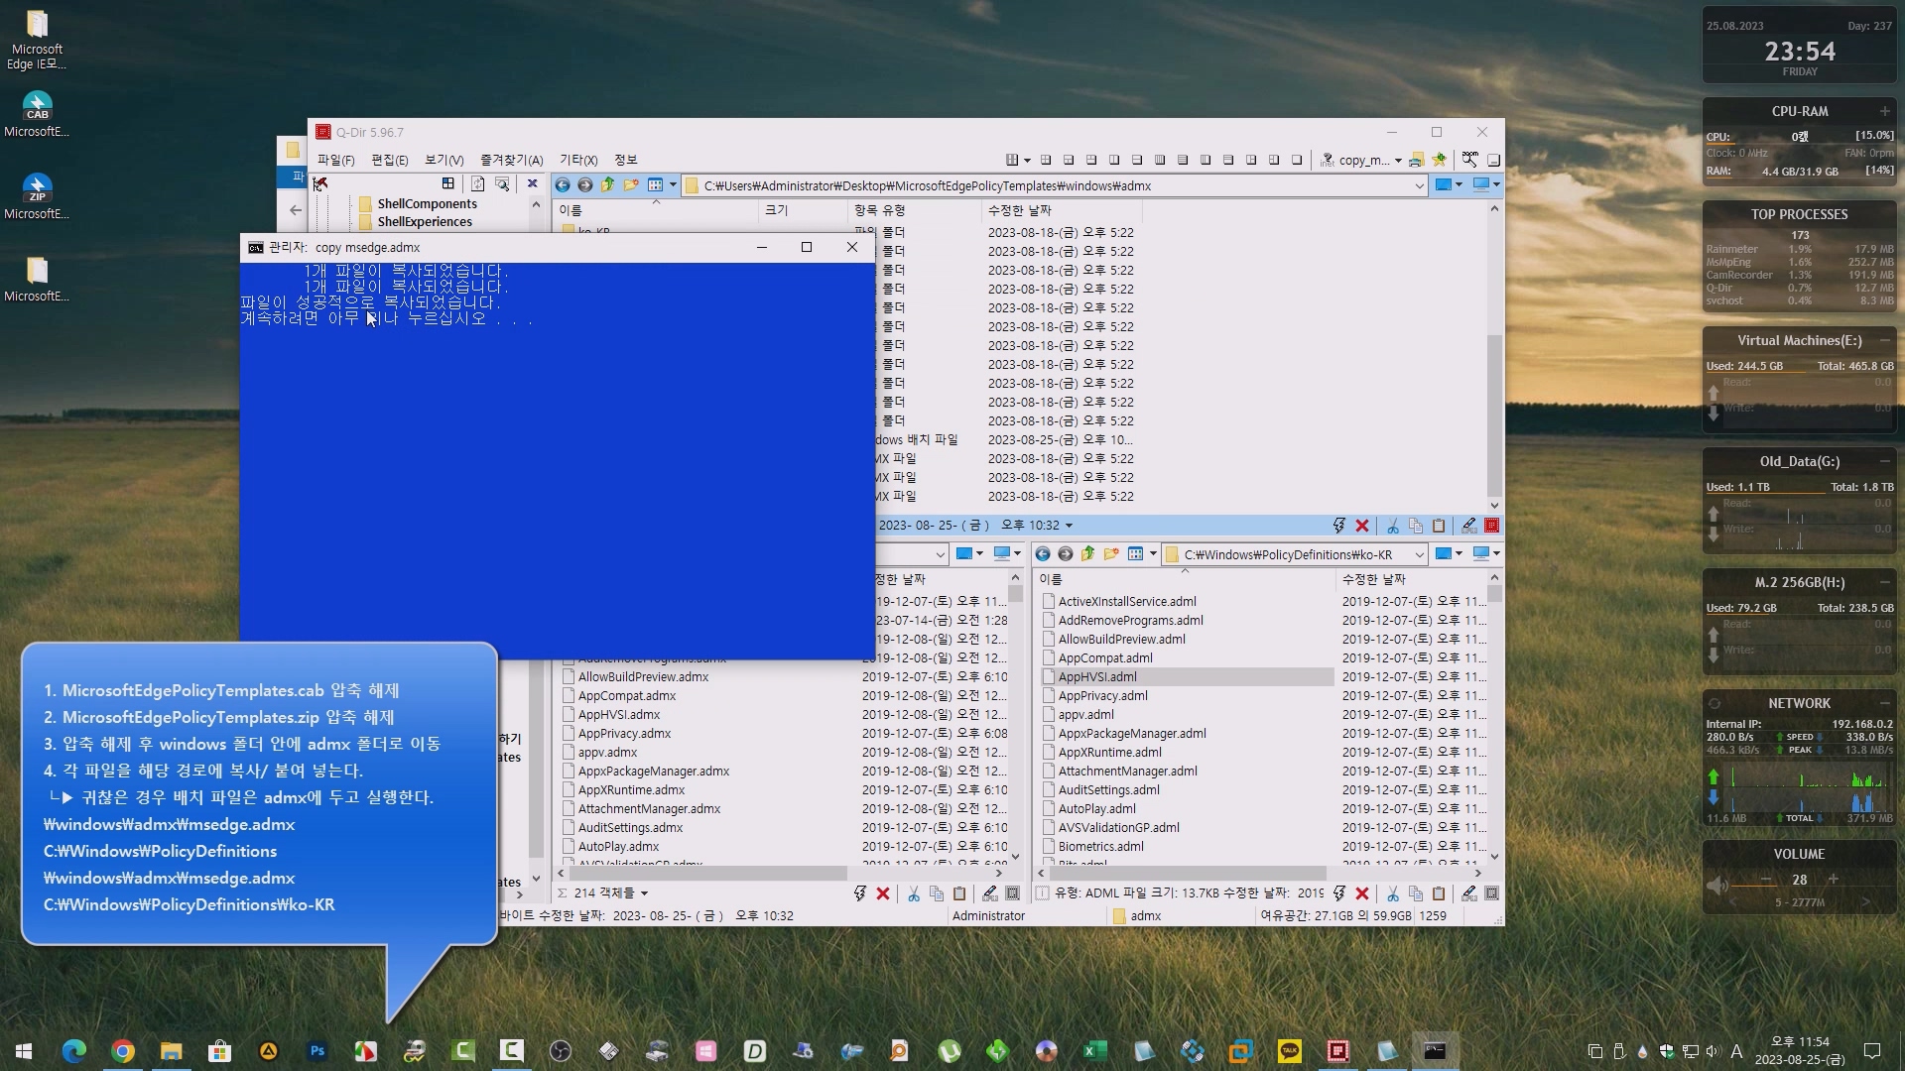
Task: Go back in the top Q-Dir pane
Action: 563,185
